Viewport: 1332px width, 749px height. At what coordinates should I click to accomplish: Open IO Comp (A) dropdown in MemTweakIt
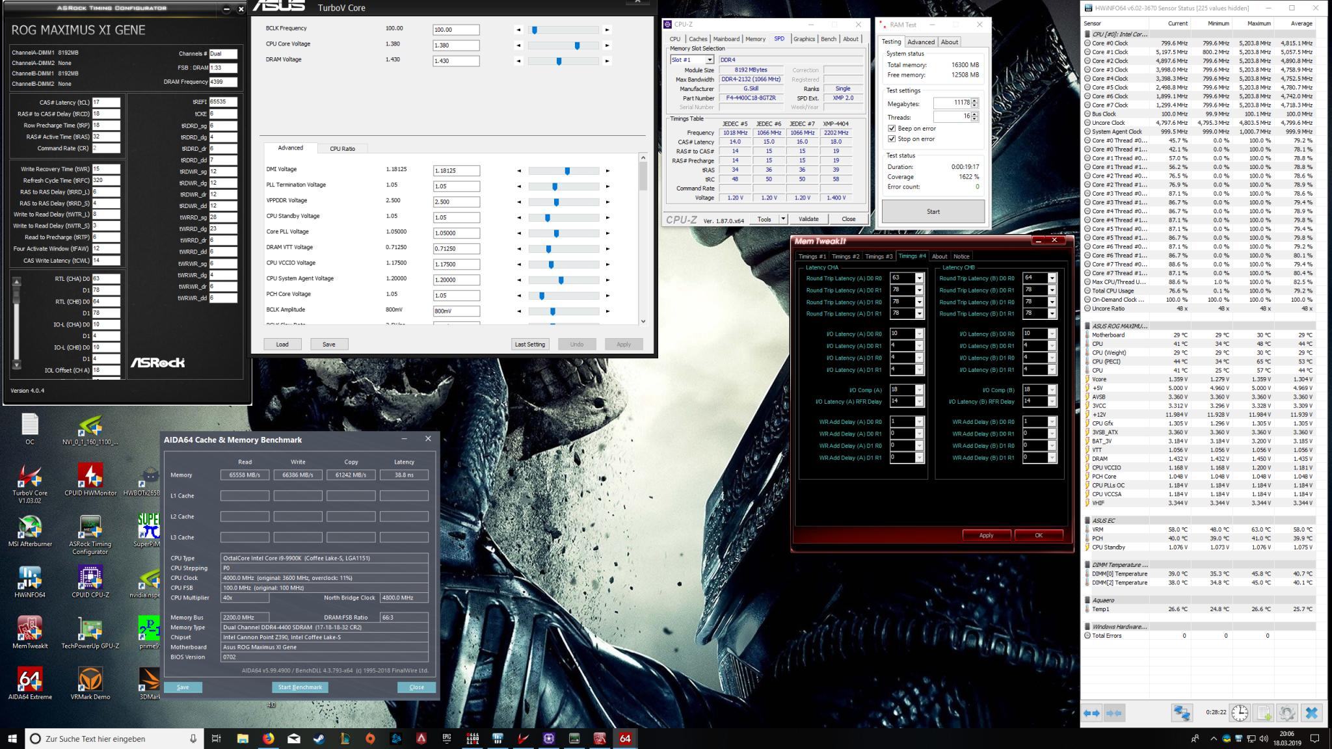919,390
